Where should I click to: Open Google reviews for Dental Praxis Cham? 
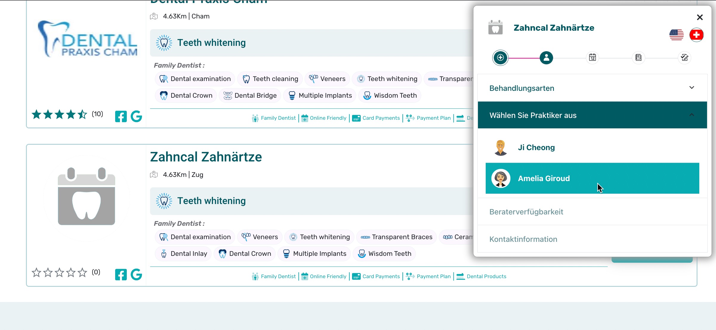point(136,116)
